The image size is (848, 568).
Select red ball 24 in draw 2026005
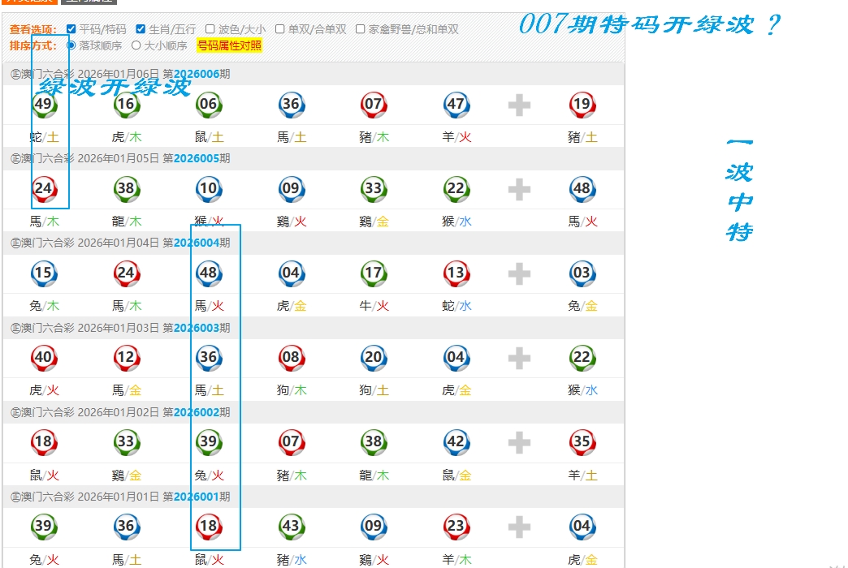point(43,188)
